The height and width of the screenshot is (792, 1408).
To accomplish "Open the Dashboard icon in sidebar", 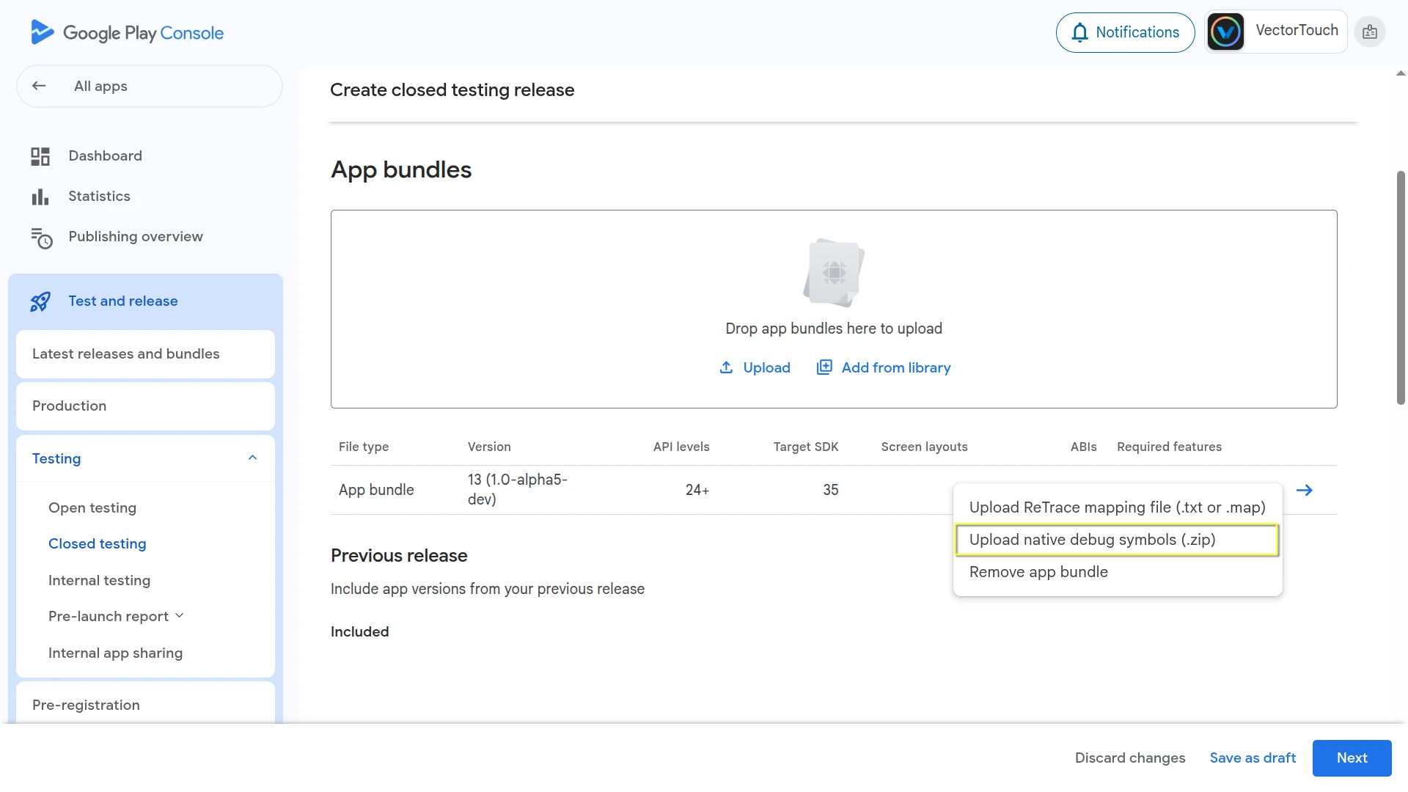I will pos(40,156).
